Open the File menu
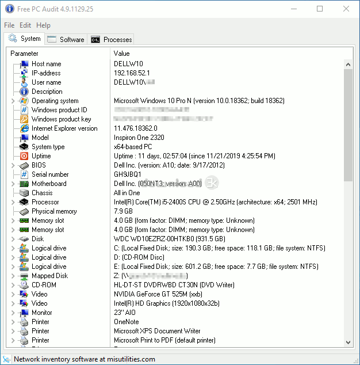The image size is (360, 365). pyautogui.click(x=9, y=25)
